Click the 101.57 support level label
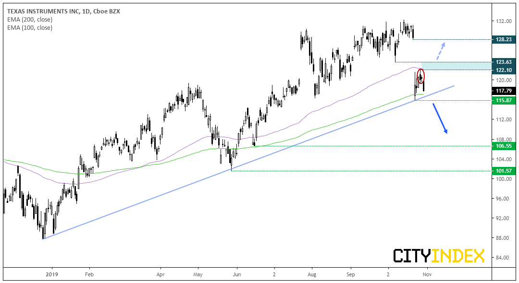 pyautogui.click(x=504, y=171)
